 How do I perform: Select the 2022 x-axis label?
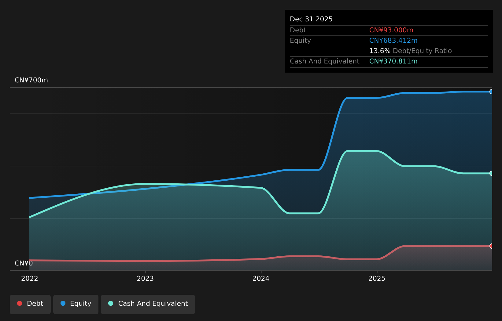(x=30, y=278)
